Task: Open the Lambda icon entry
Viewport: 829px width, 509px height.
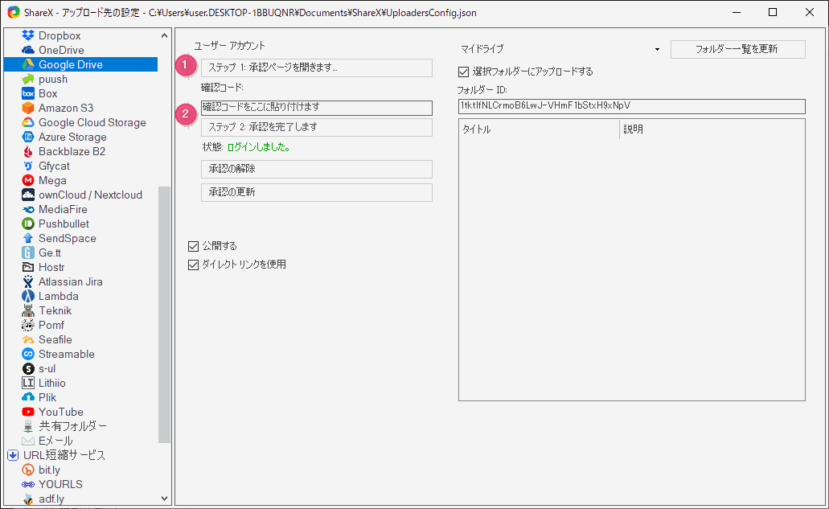Action: [28, 296]
